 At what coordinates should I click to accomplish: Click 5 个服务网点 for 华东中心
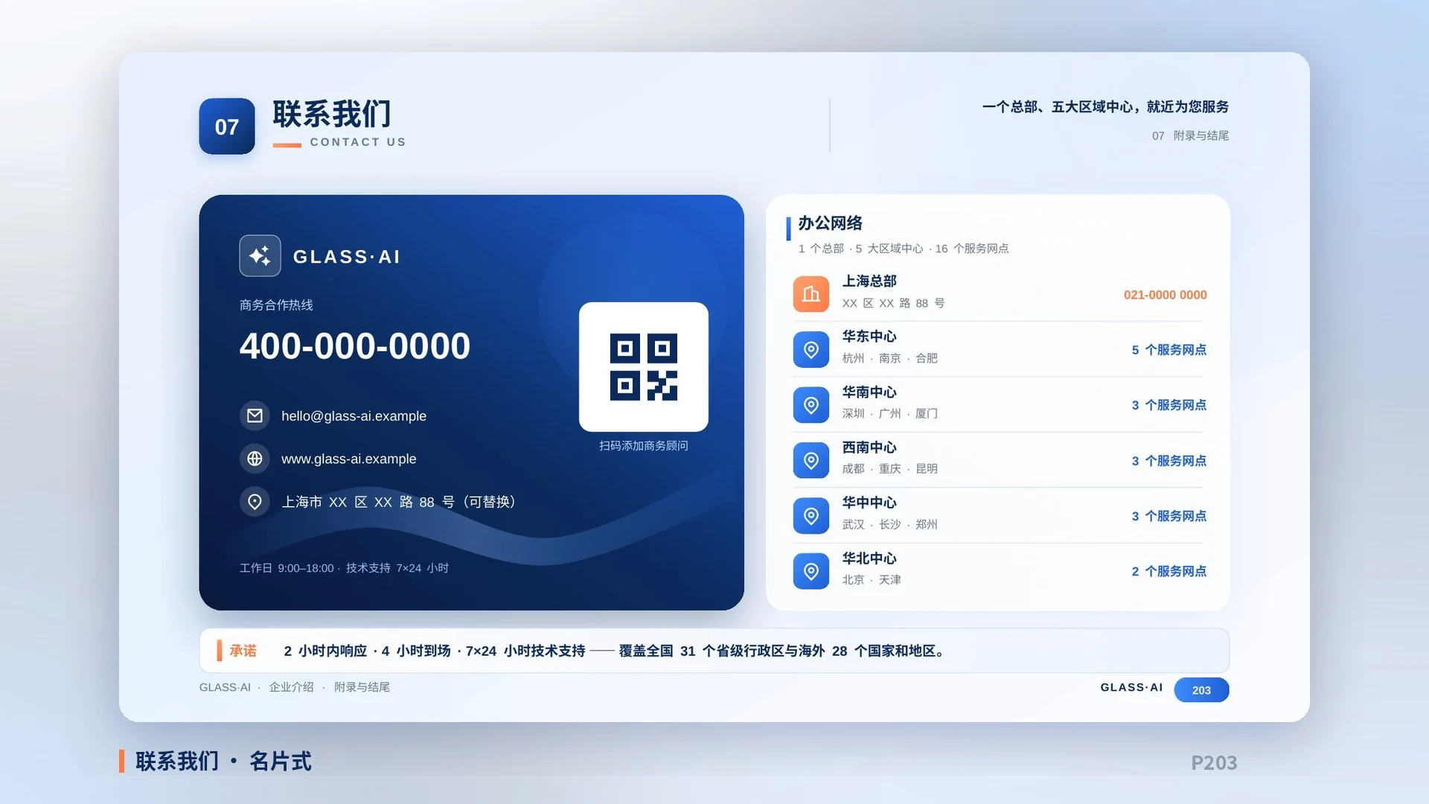pyautogui.click(x=1169, y=350)
